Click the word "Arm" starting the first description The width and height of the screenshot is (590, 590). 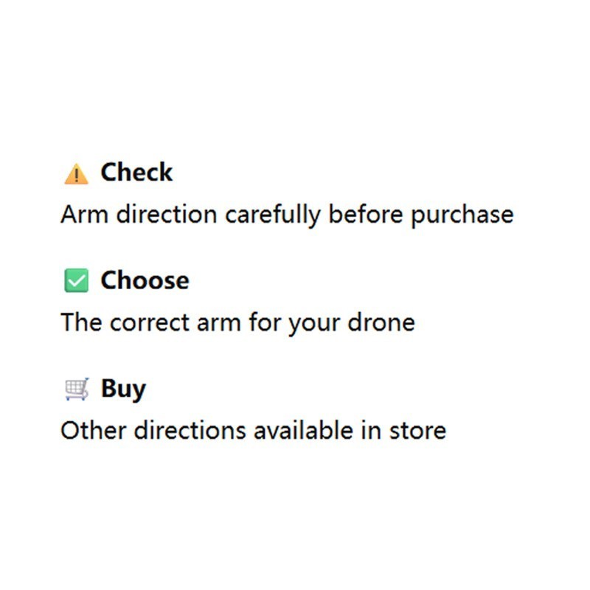[x=85, y=215]
